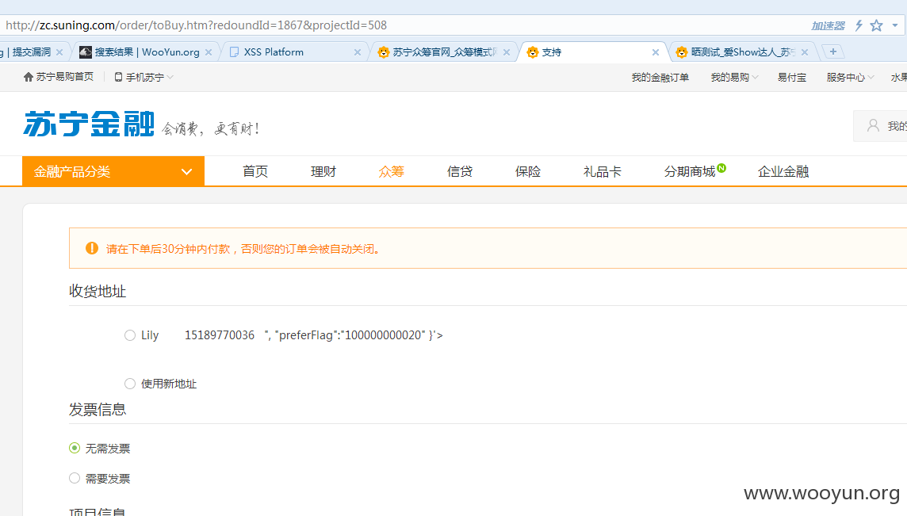This screenshot has width=907, height=516.
Task: Open 我的金融订单 link
Action: pyautogui.click(x=660, y=78)
